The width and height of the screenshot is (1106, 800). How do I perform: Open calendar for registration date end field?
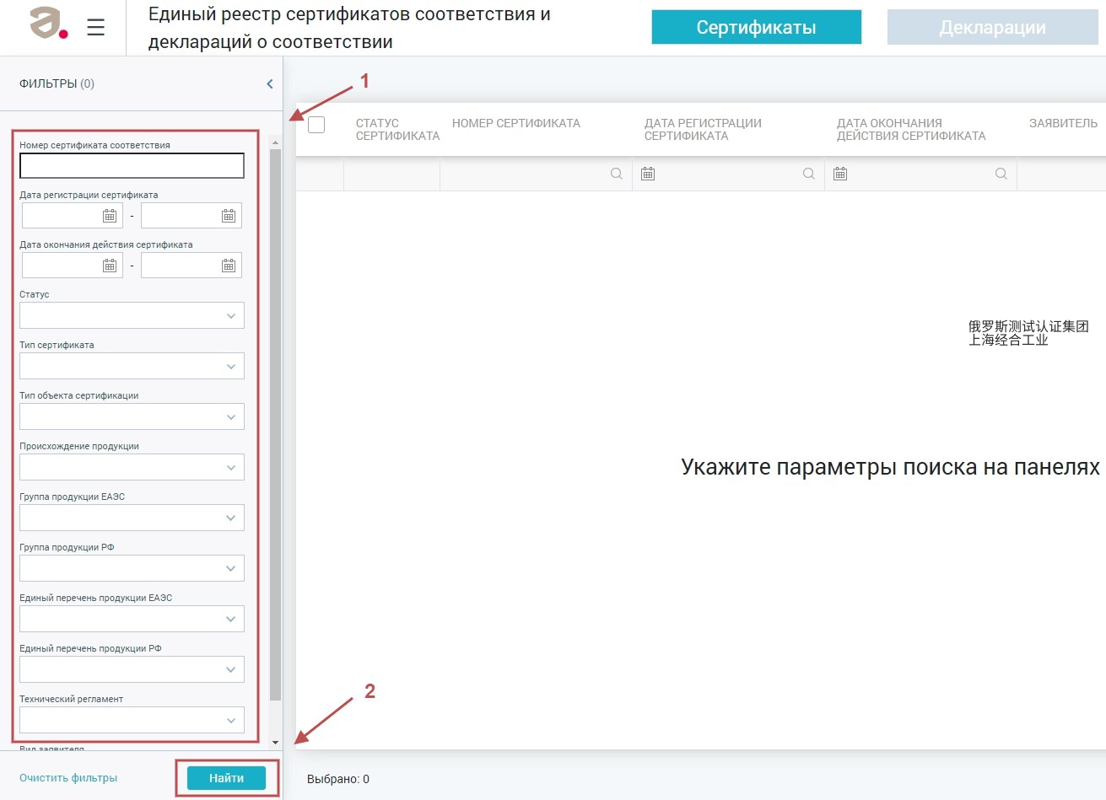(228, 216)
